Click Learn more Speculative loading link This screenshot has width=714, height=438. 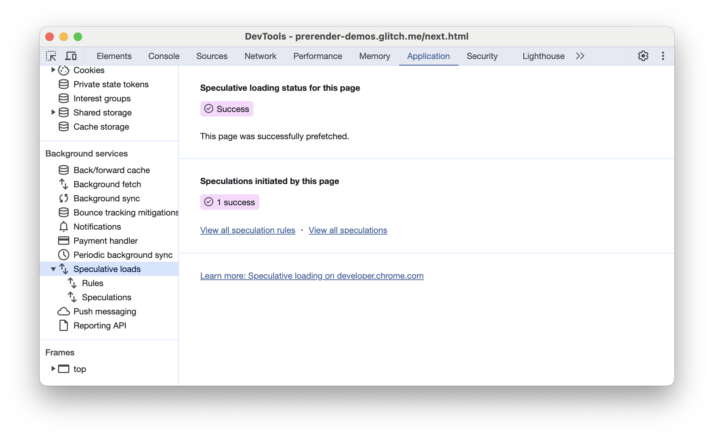[312, 276]
